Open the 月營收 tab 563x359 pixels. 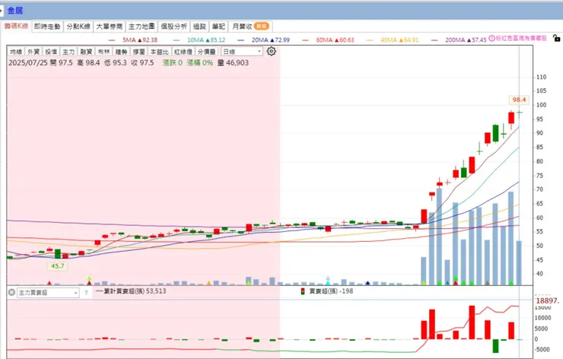tap(250, 26)
